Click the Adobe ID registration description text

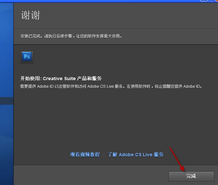pos(111,86)
